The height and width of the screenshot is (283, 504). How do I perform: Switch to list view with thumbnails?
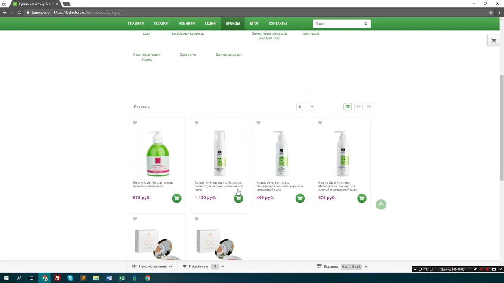pos(358,107)
